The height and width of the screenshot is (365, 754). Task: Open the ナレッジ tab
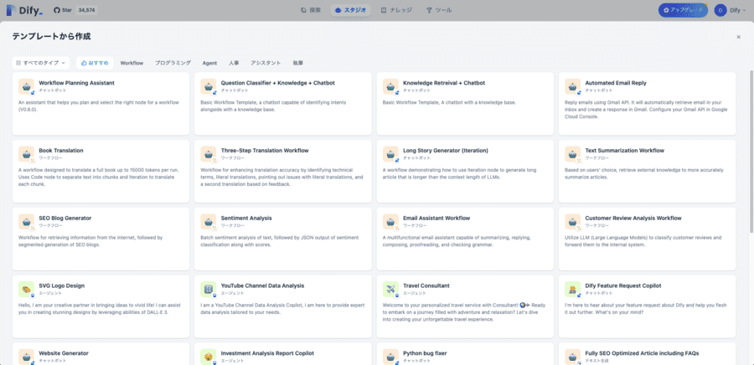tap(396, 9)
